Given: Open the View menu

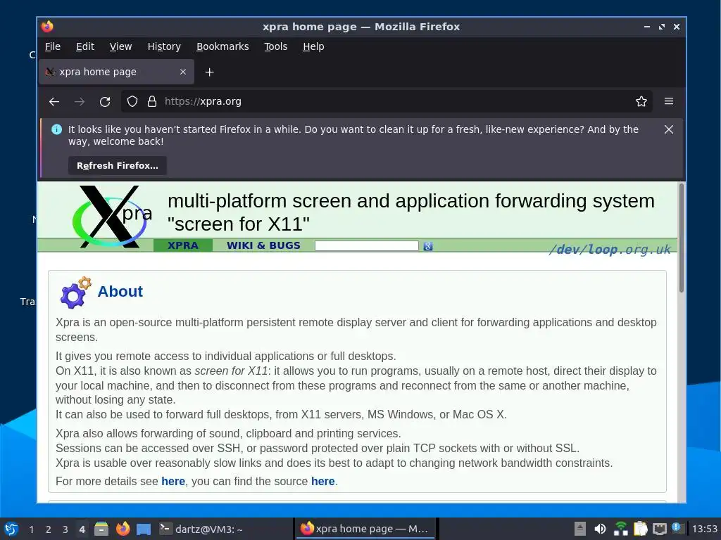Looking at the screenshot, I should coord(120,46).
